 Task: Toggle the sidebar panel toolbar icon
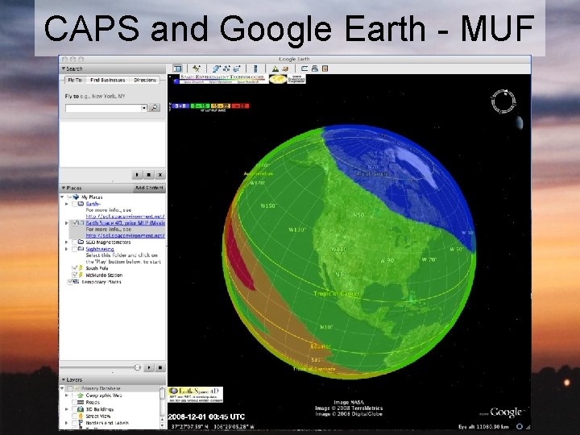[x=177, y=68]
